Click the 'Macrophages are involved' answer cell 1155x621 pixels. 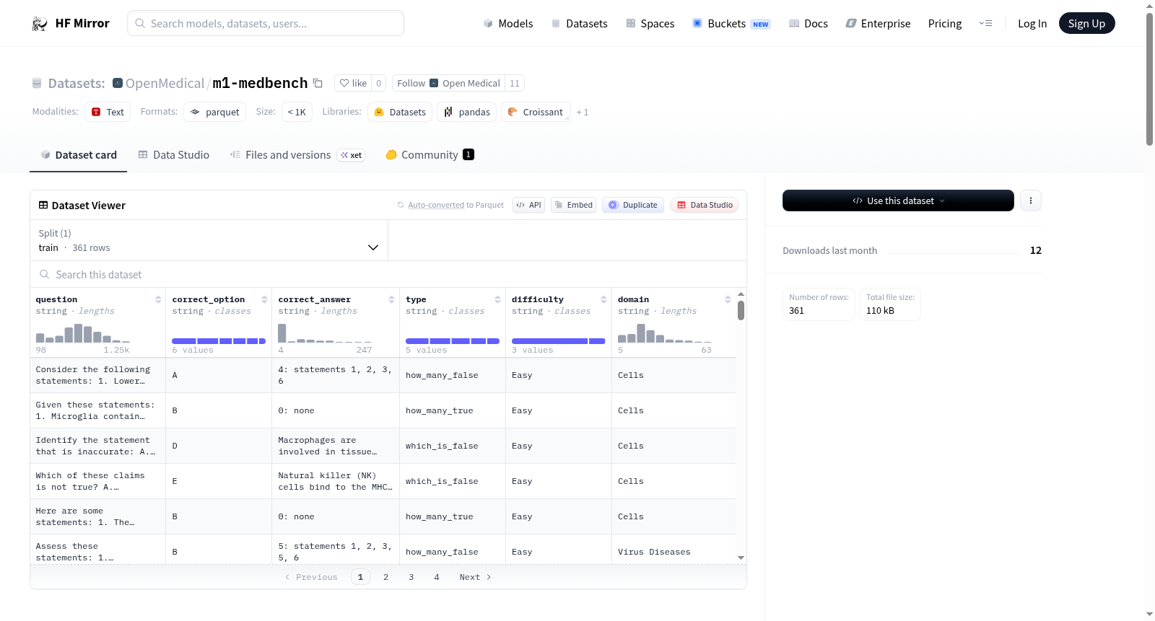tap(336, 446)
